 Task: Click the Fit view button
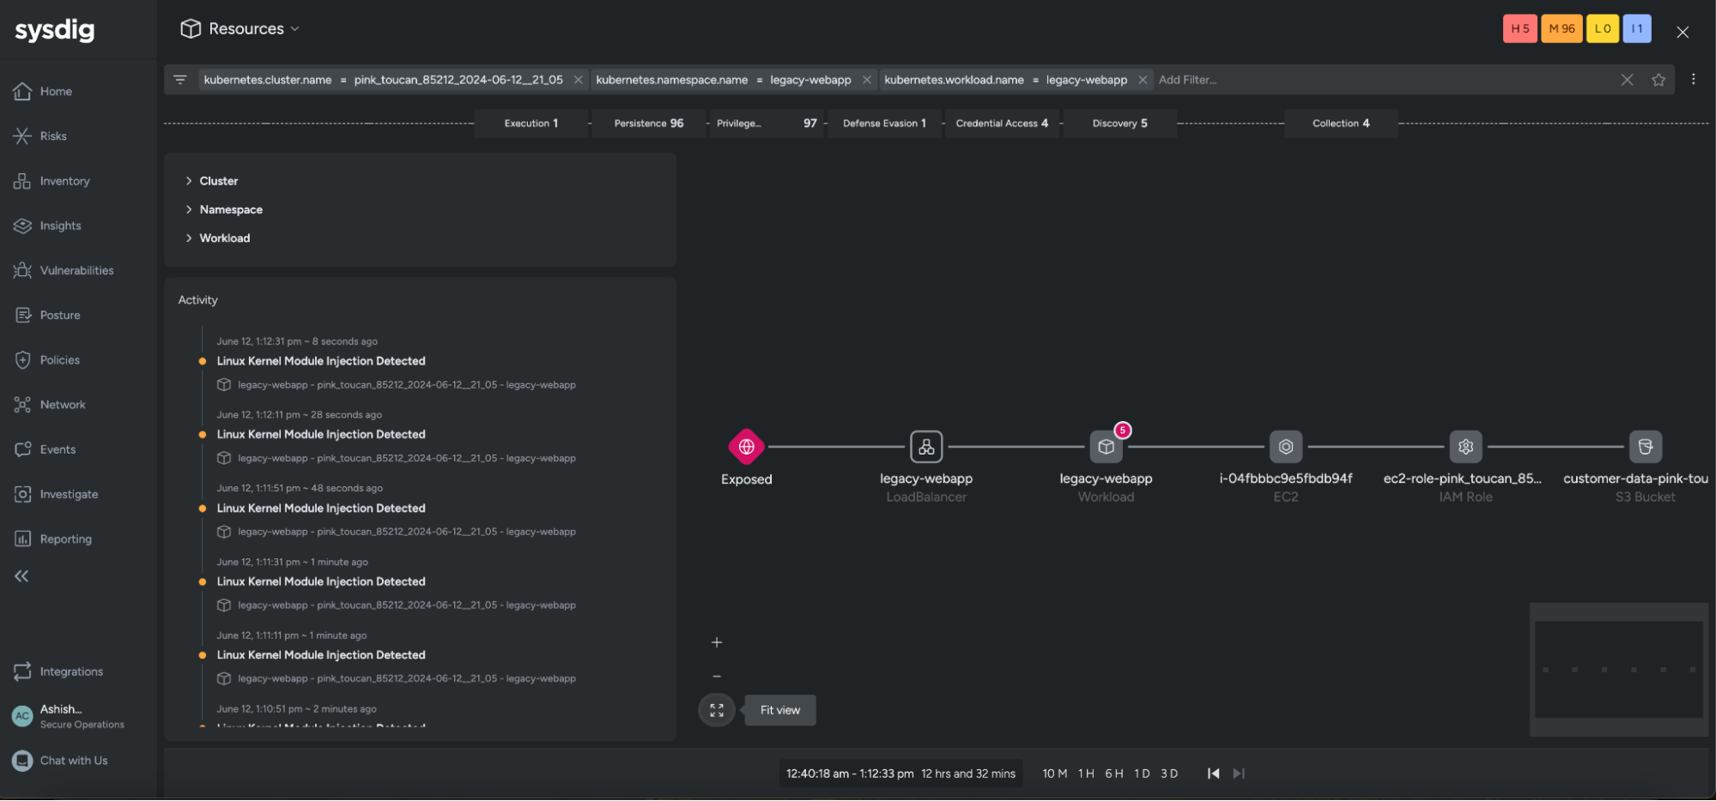click(780, 710)
